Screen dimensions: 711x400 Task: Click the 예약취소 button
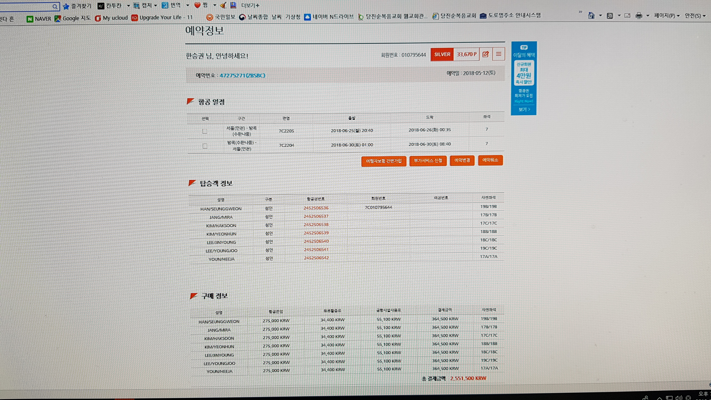490,160
